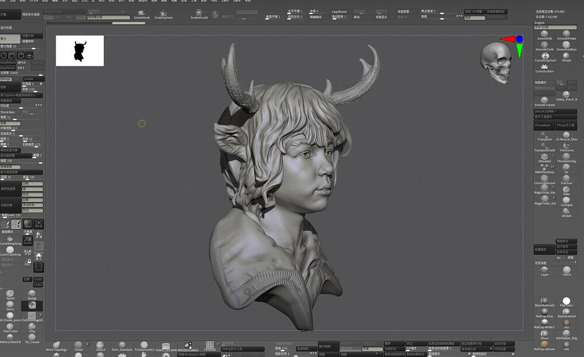This screenshot has width=584, height=357.
Task: Apply the MatCap White C material
Action: coord(544,324)
